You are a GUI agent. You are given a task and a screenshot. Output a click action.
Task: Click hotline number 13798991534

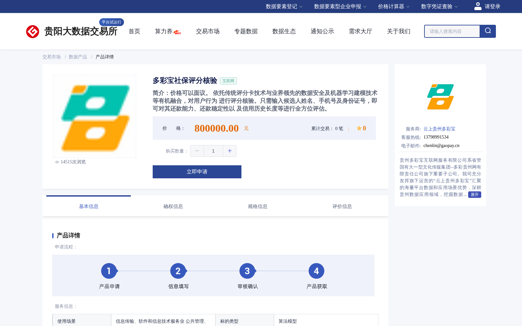436,137
